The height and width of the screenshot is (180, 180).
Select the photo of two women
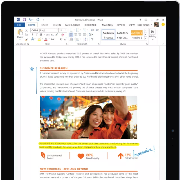(88, 117)
